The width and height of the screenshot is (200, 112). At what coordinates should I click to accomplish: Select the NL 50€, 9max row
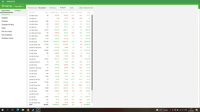tap(60, 42)
